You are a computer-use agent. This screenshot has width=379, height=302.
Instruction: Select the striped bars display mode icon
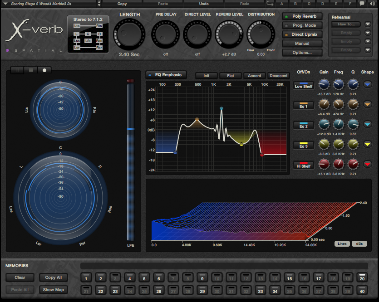tap(18, 70)
